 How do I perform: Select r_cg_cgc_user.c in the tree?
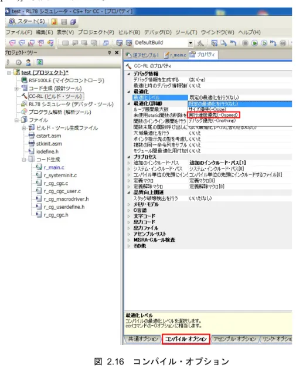click(x=62, y=191)
